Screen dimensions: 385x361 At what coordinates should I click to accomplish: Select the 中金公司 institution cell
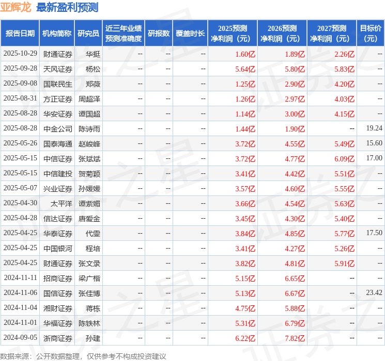(x=57, y=128)
